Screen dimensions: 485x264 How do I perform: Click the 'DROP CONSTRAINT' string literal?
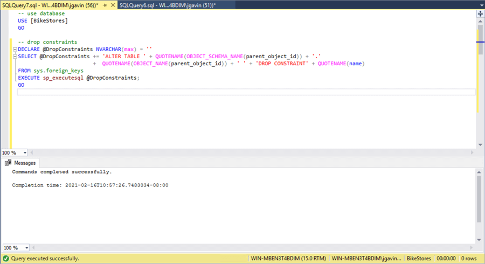click(x=282, y=64)
